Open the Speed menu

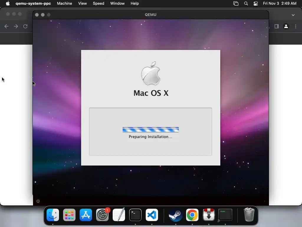[99, 4]
